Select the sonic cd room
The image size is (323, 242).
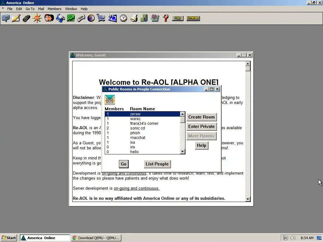142,128
